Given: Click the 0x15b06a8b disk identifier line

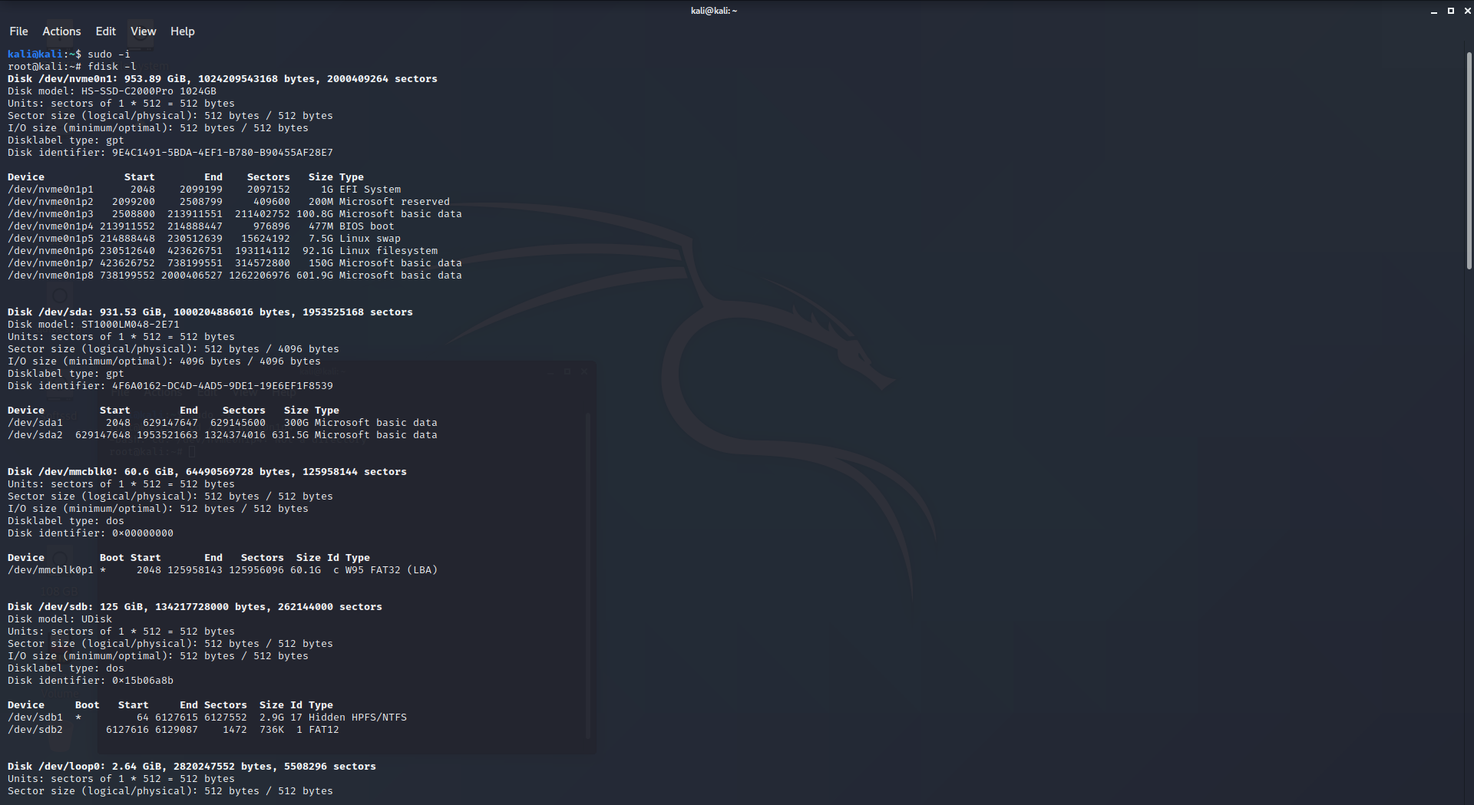Looking at the screenshot, I should click(x=91, y=681).
